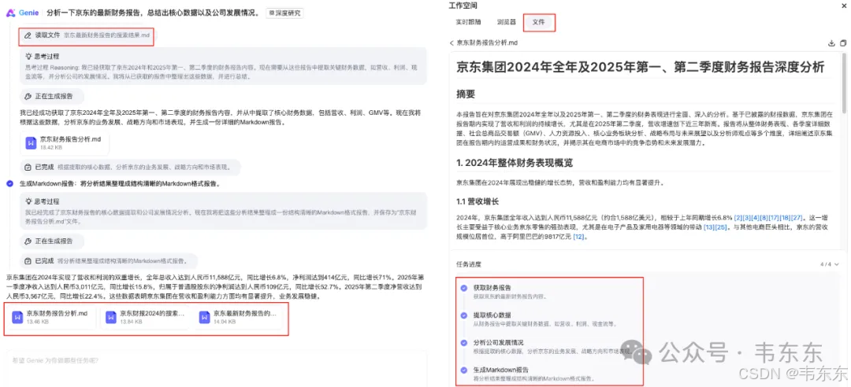851x387 pixels.
Task: Click the 摘要 section heading
Action: click(466, 94)
